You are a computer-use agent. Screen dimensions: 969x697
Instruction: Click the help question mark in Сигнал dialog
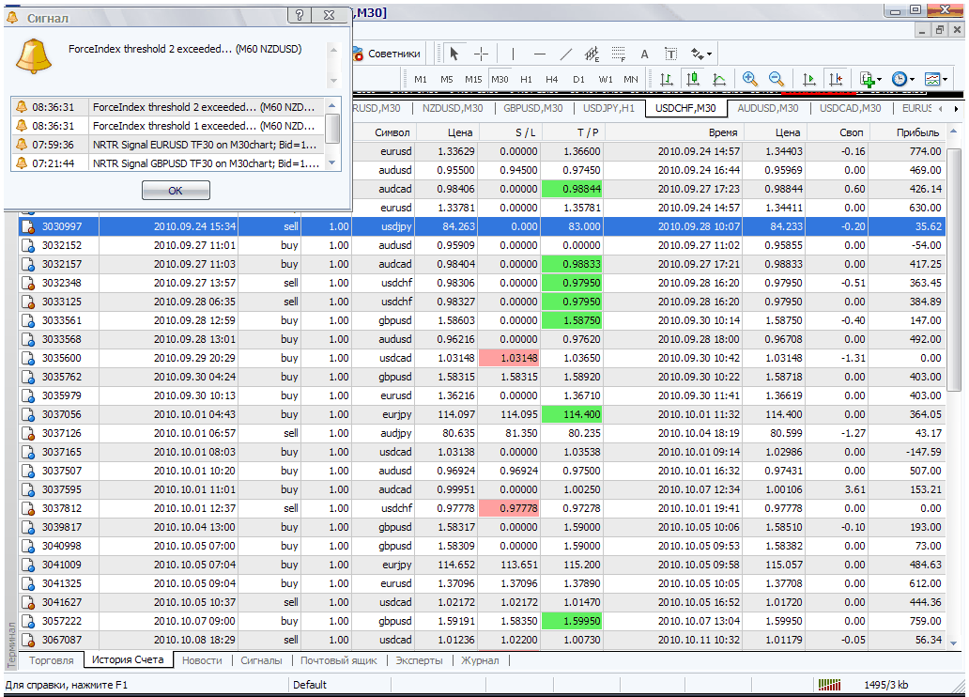[x=300, y=15]
